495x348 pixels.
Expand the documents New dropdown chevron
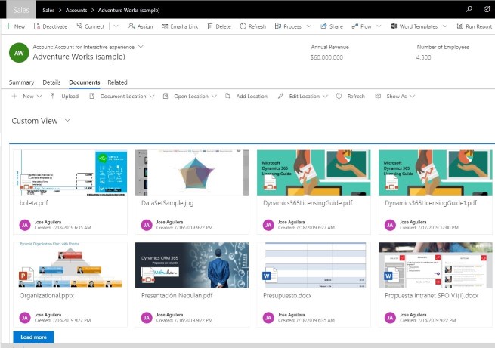point(39,96)
